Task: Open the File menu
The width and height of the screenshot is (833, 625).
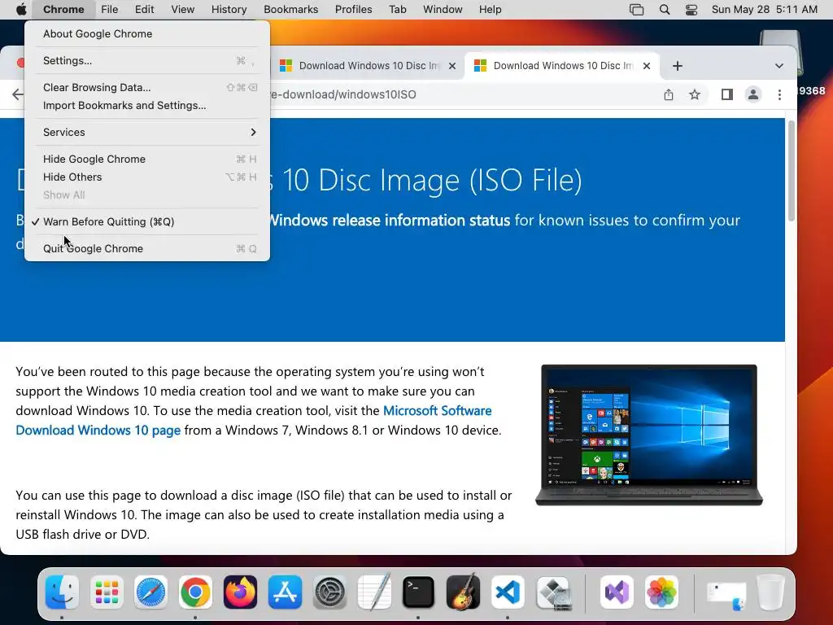Action: pyautogui.click(x=110, y=9)
